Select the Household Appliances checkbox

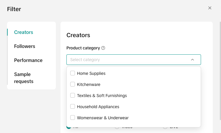tap(73, 107)
